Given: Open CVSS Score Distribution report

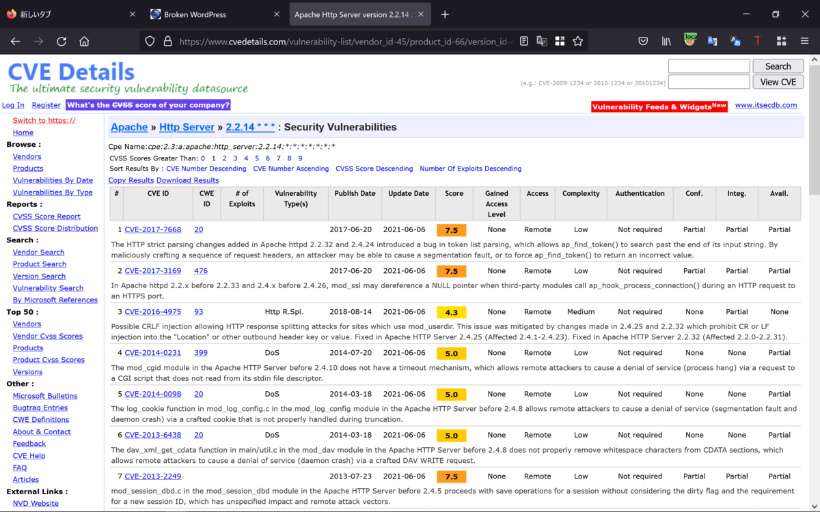Looking at the screenshot, I should point(55,228).
